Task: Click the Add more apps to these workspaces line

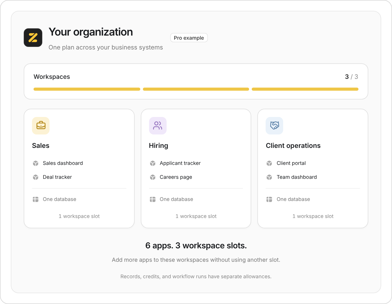Action: (196, 260)
